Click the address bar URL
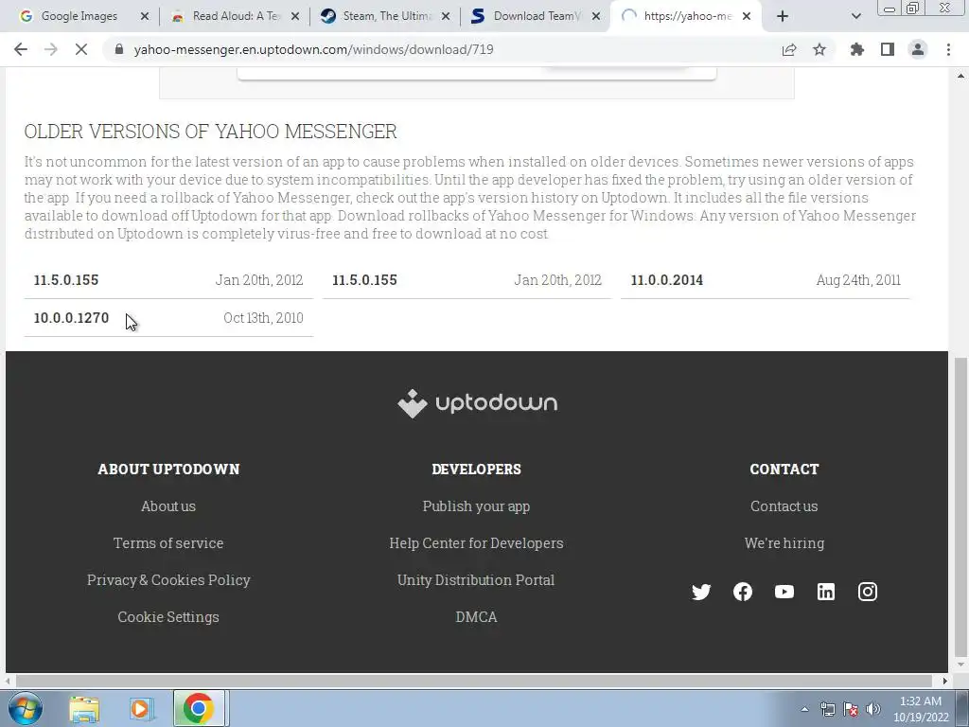The width and height of the screenshot is (969, 727). tap(313, 49)
